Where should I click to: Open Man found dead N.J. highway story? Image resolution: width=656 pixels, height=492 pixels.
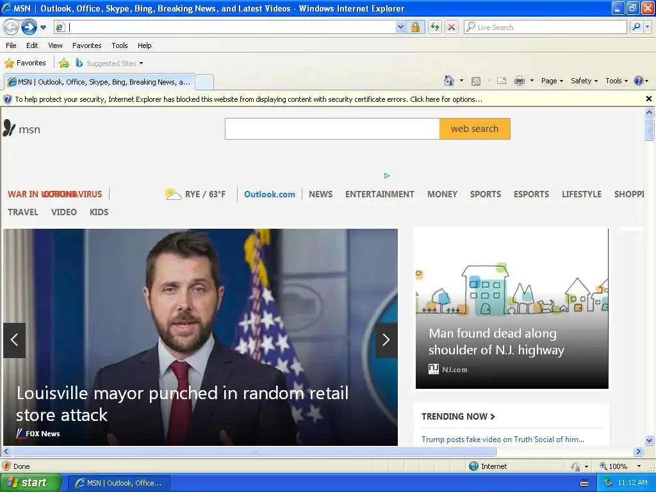[496, 341]
